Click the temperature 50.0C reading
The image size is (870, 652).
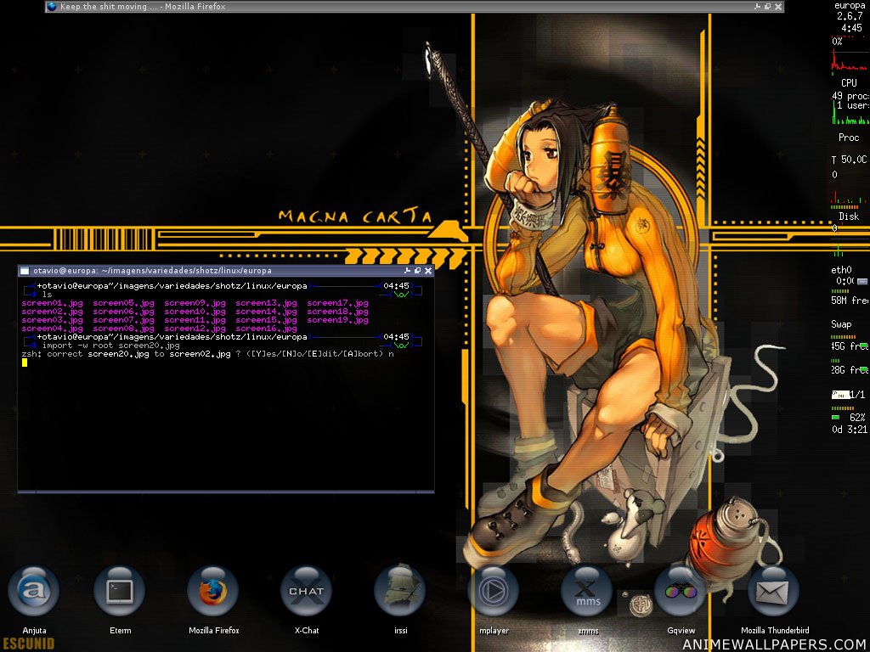click(850, 160)
